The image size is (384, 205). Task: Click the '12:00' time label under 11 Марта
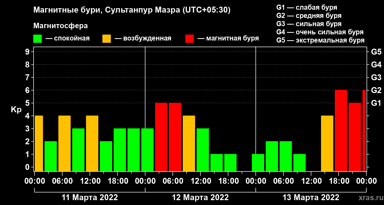[90, 181]
